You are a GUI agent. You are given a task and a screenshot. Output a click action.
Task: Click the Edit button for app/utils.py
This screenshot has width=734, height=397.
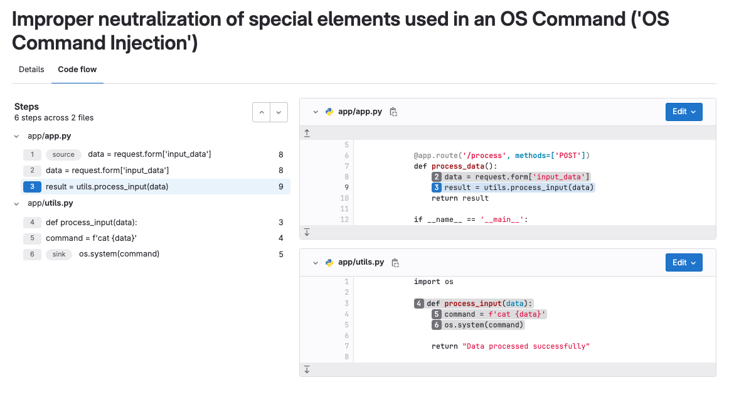pyautogui.click(x=684, y=262)
